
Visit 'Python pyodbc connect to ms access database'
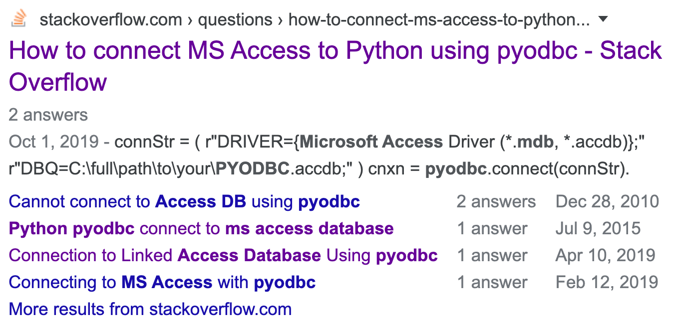tap(201, 228)
